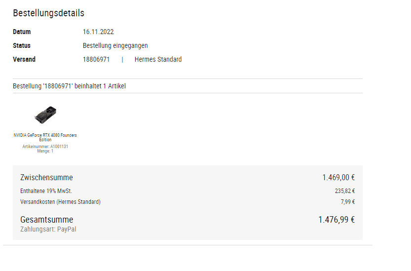
Task: Click the 235,82 € tax amount
Action: (x=345, y=191)
